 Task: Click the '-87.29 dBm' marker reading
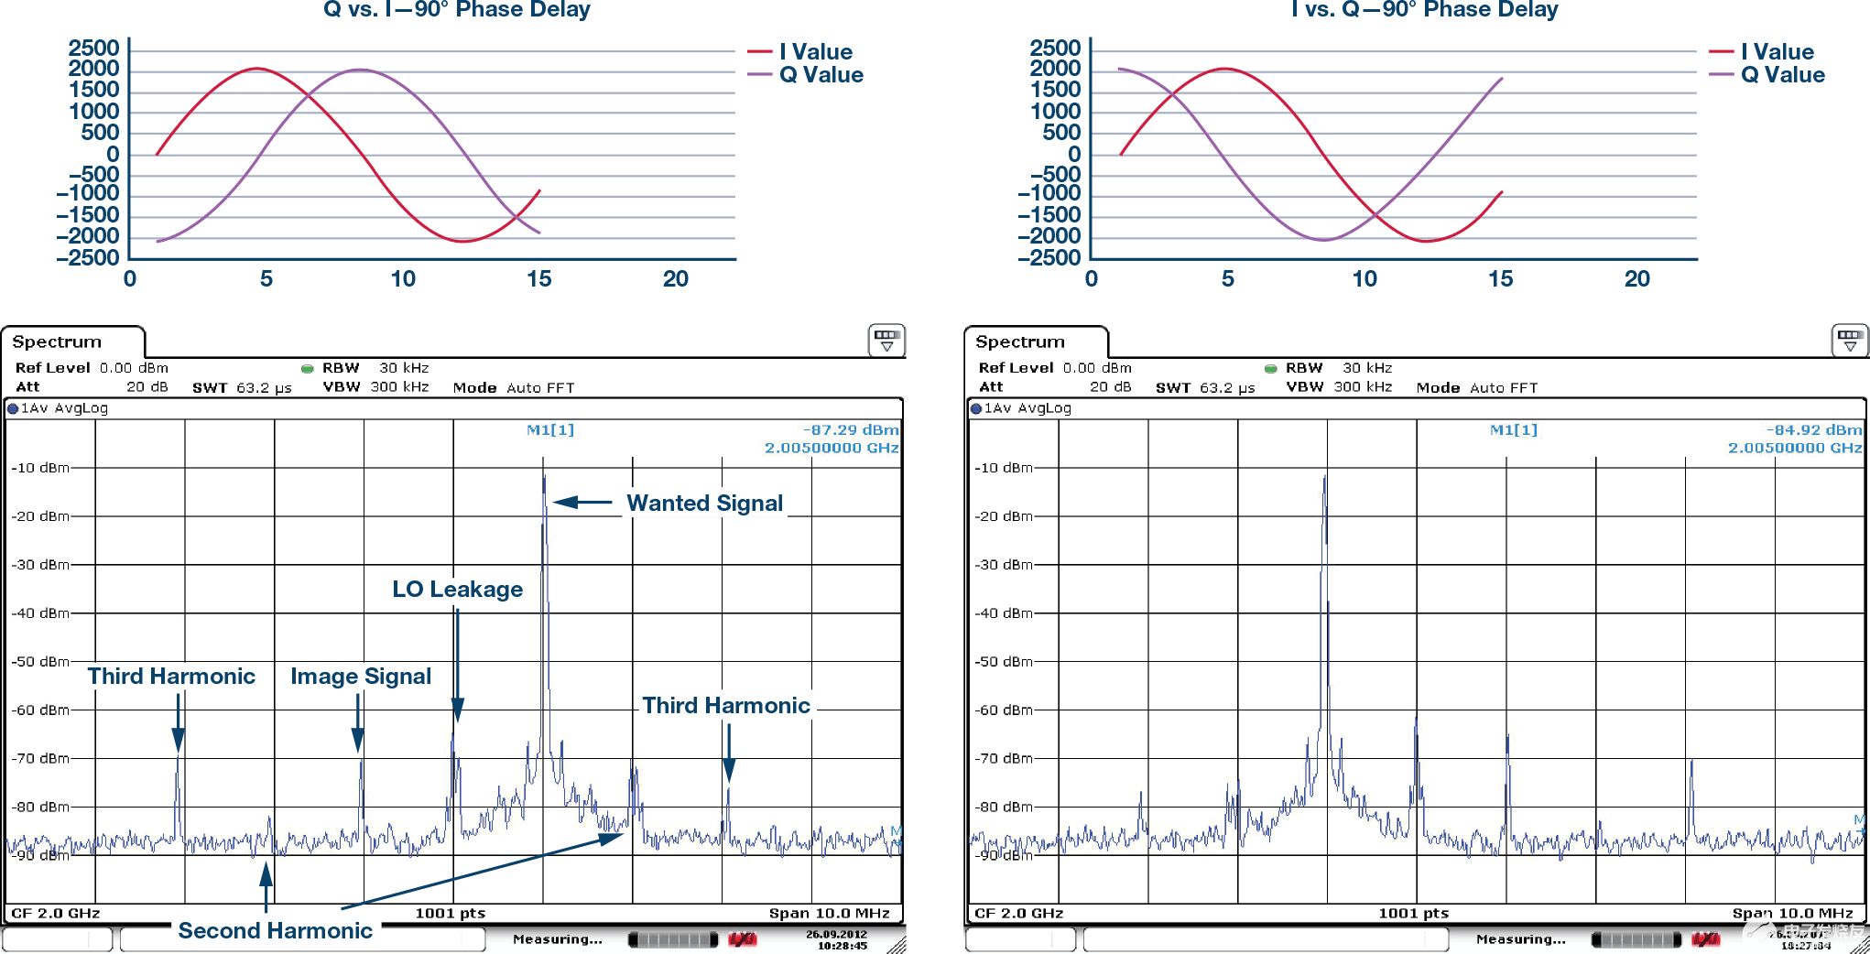coord(852,429)
